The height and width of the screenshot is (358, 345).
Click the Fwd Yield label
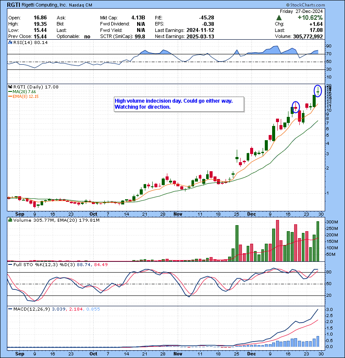tap(111, 30)
